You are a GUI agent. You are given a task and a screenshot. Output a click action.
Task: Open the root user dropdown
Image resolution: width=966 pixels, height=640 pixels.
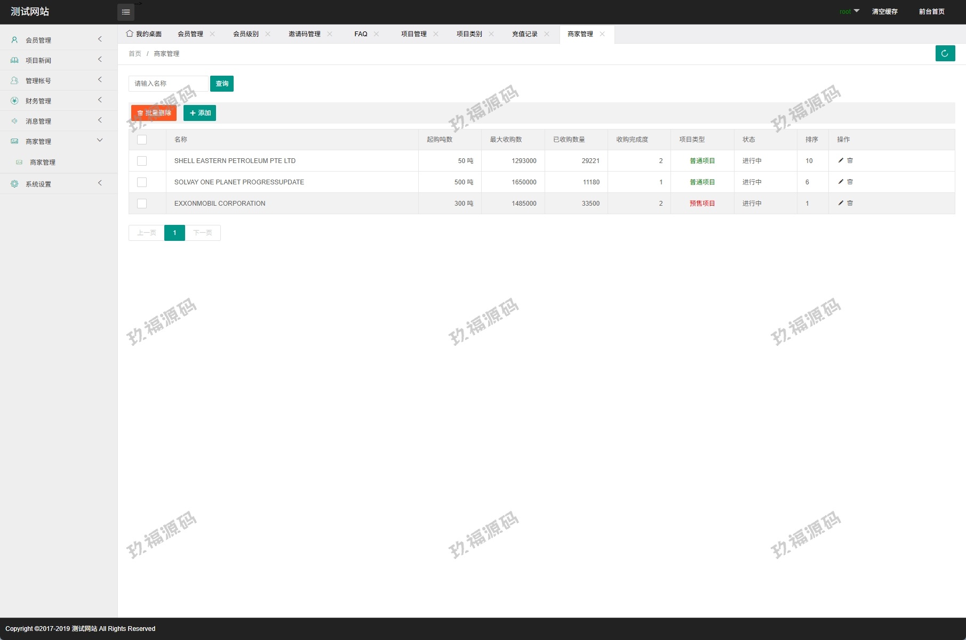849,12
